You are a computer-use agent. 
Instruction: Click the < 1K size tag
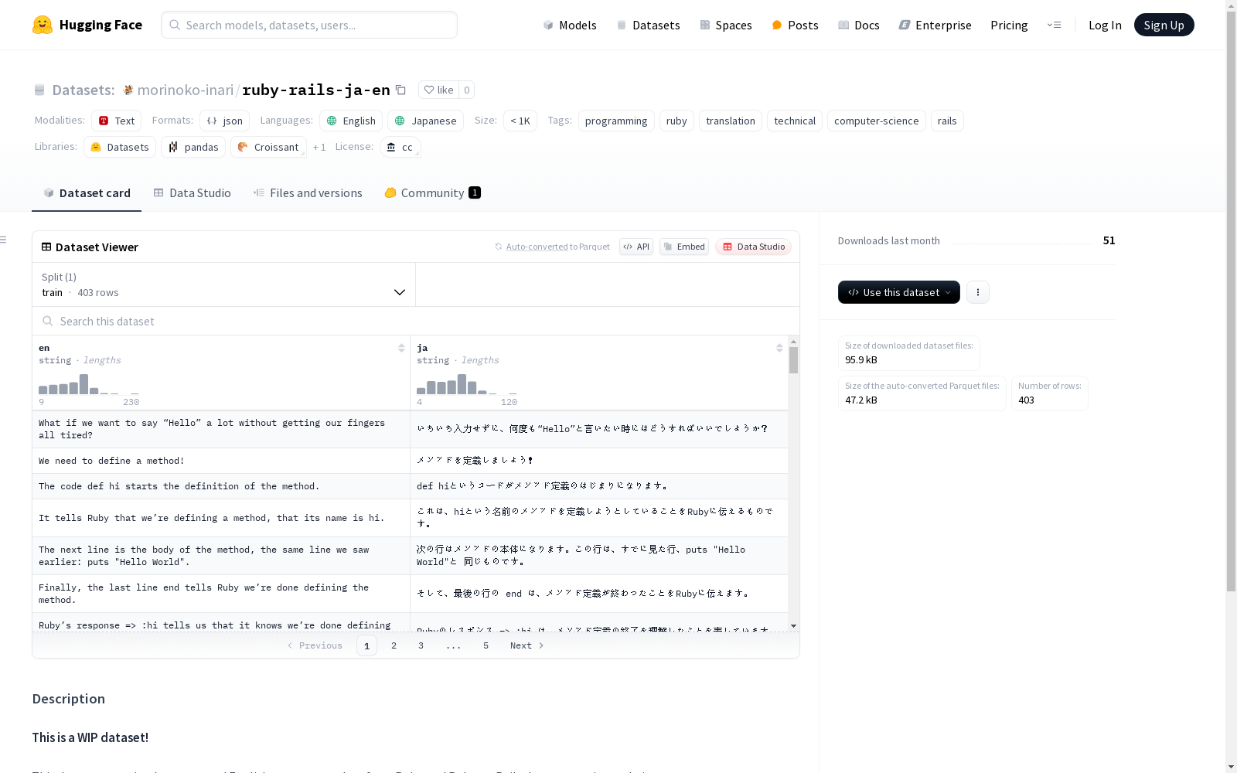[x=520, y=121]
